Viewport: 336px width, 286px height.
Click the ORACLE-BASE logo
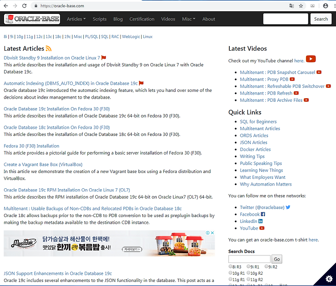pos(32,19)
